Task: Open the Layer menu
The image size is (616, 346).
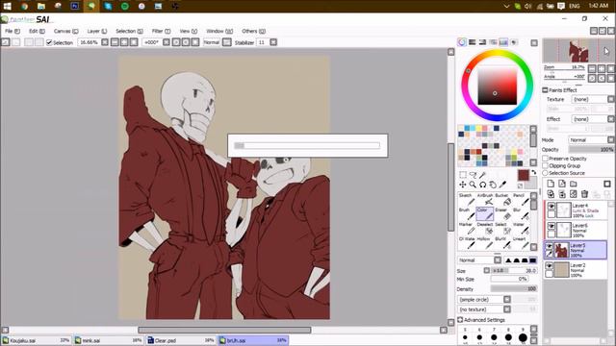Action: tap(96, 31)
